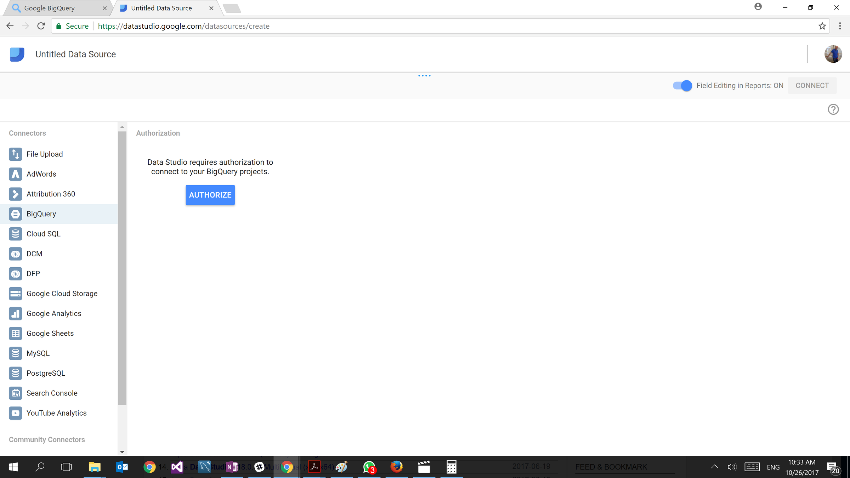Click the four-dot panel handle
Viewport: 850px width, 478px height.
[424, 75]
